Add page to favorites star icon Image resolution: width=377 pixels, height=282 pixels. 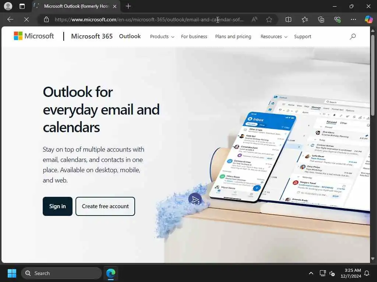coord(269,19)
